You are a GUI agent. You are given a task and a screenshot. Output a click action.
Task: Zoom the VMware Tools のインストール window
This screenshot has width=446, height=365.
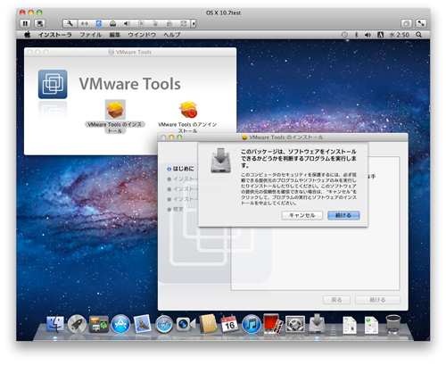(179, 137)
